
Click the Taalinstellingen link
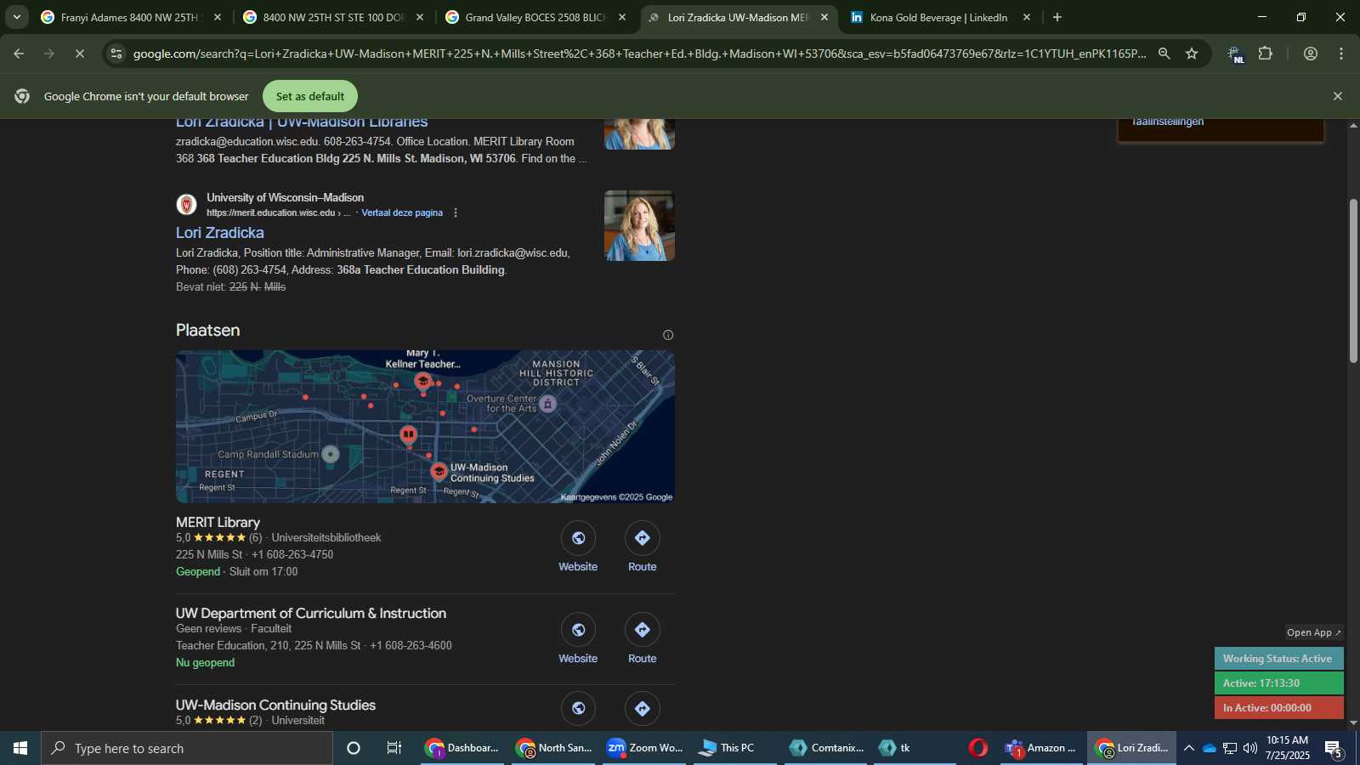point(1167,122)
